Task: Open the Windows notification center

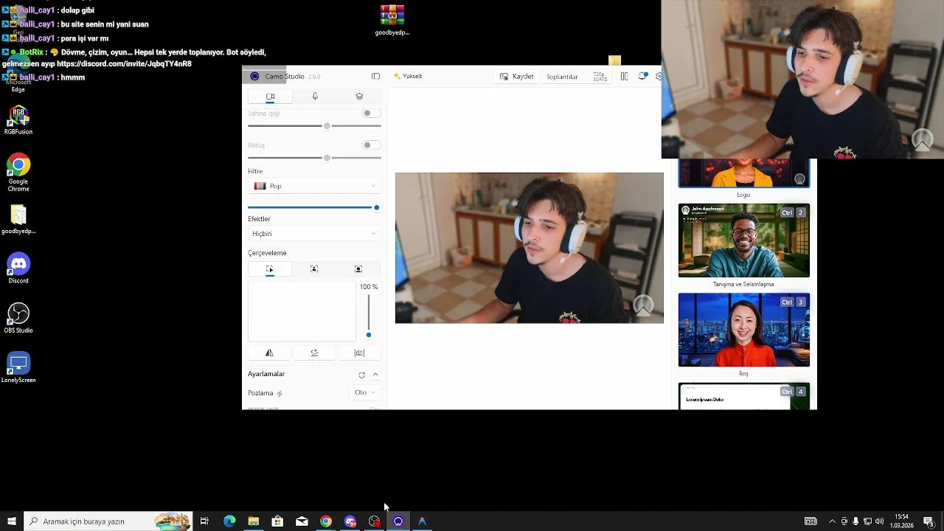Action: pos(929,521)
